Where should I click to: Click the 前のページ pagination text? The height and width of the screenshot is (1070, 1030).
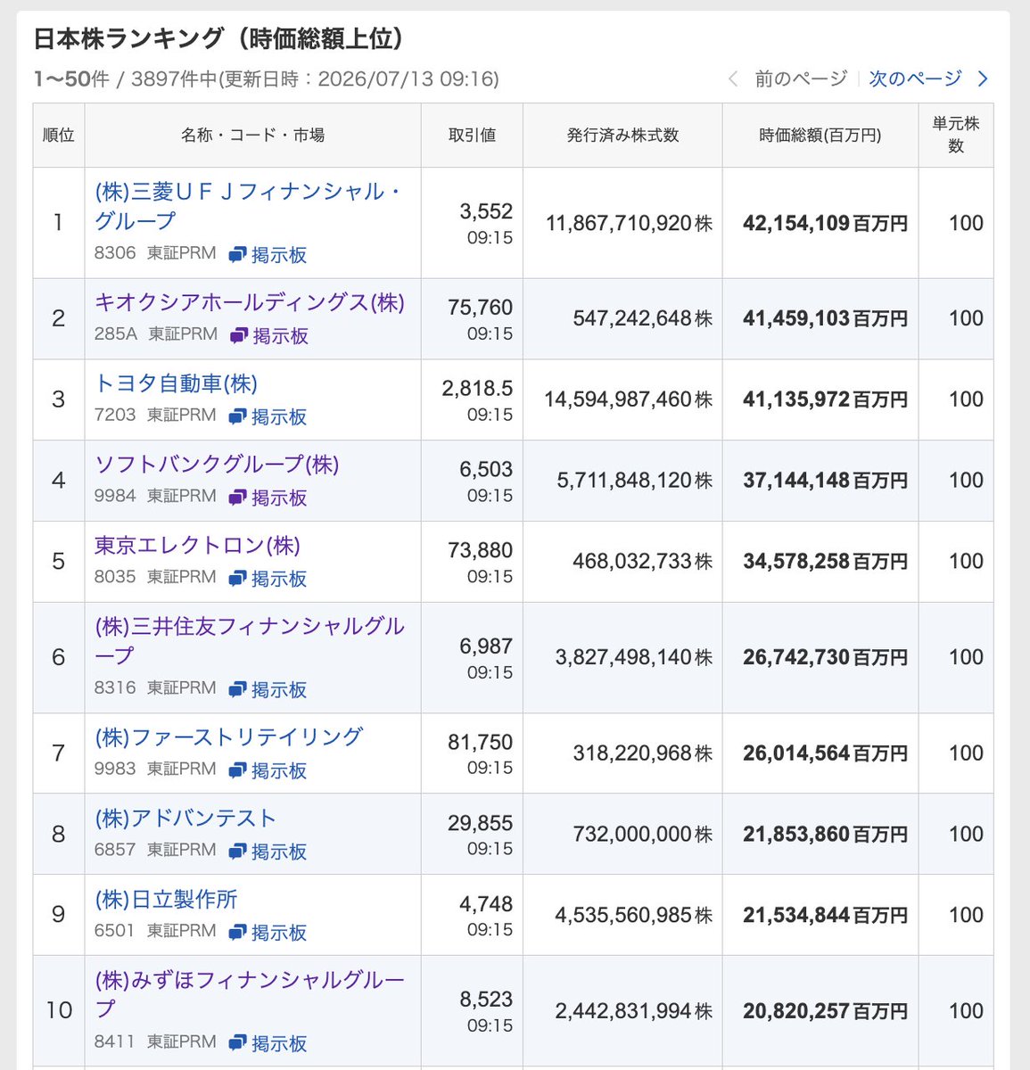click(801, 78)
